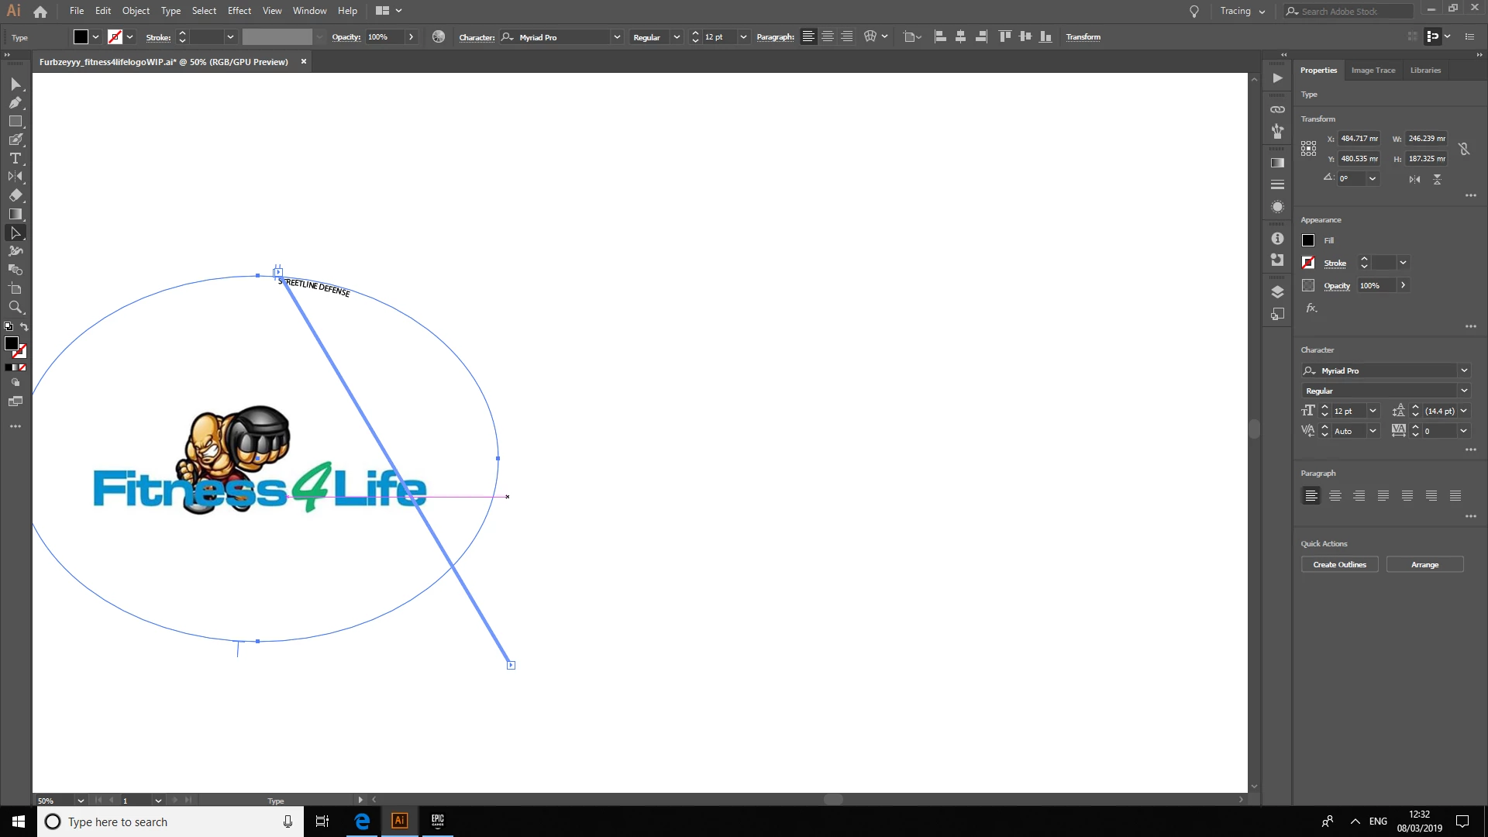Activate the Zoom tool
1488x837 pixels.
[15, 308]
